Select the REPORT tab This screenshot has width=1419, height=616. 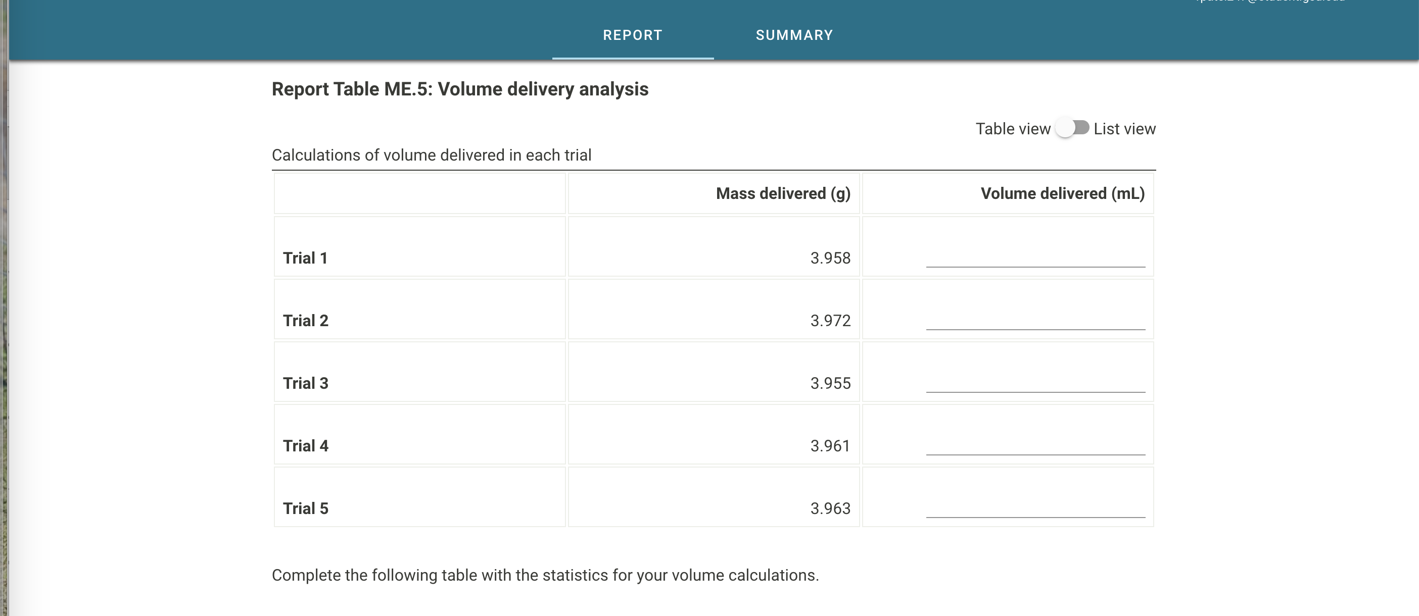coord(632,35)
